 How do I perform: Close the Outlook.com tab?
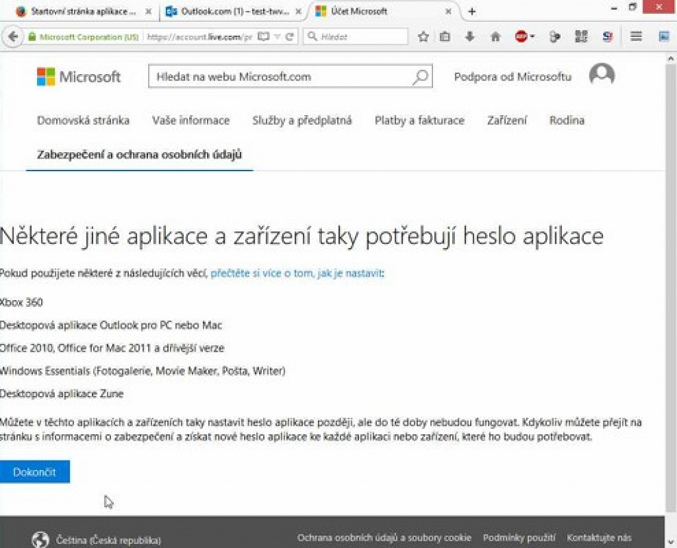[x=298, y=12]
